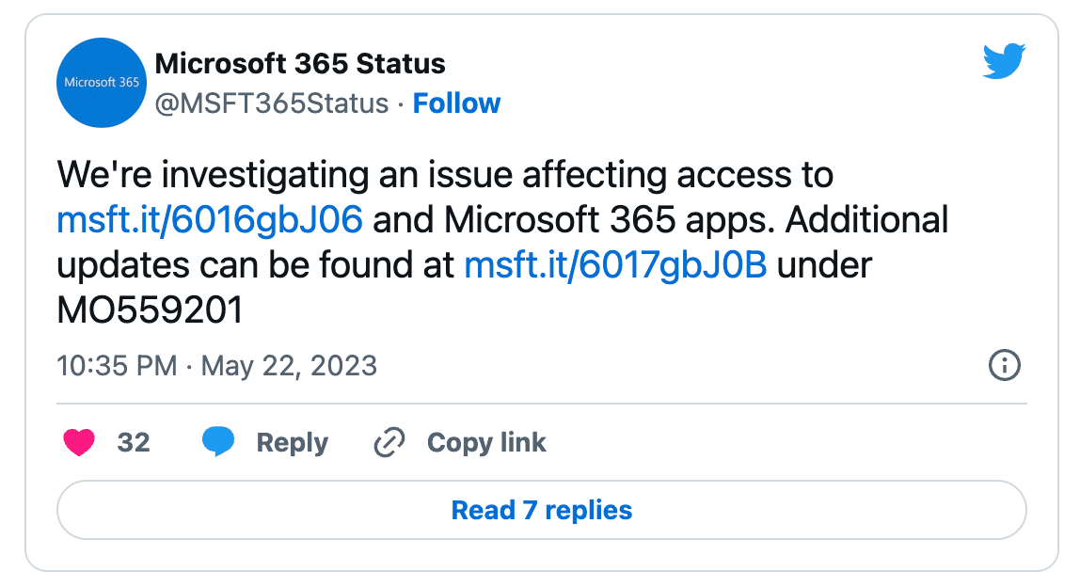Click the Microsoft 365 profile avatar

101,83
